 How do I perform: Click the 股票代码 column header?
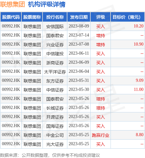[x=11, y=17]
